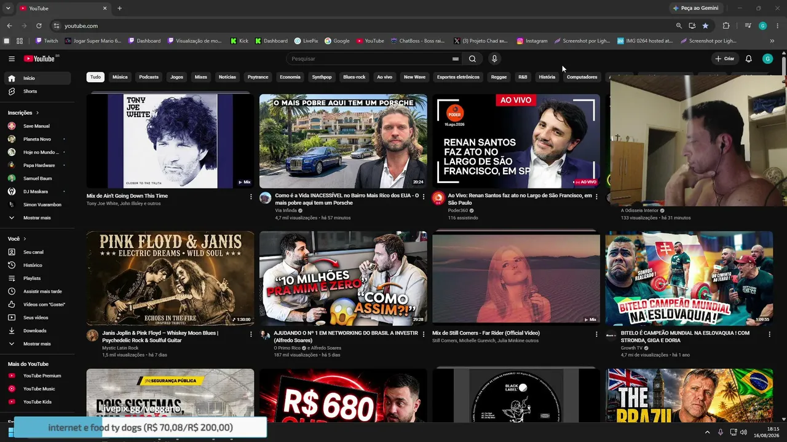Open the Mystic Latin Rock channel link
The width and height of the screenshot is (787, 442).
(x=121, y=348)
